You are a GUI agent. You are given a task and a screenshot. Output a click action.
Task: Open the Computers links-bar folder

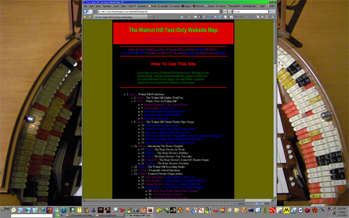click(x=141, y=6)
